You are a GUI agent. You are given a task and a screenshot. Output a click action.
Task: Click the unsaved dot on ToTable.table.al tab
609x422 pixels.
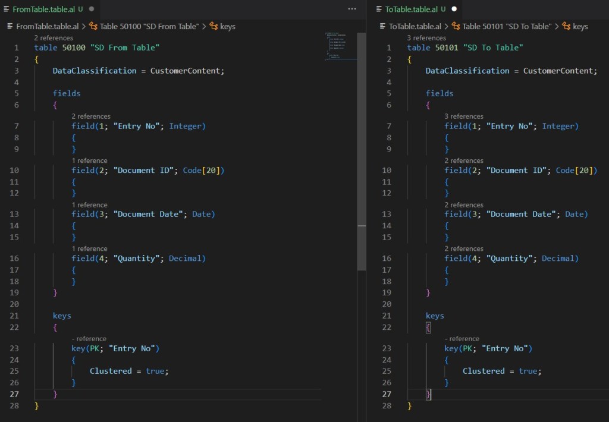pyautogui.click(x=454, y=10)
